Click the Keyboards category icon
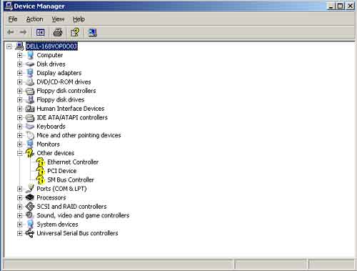This screenshot has height=271, width=357. tap(30, 127)
